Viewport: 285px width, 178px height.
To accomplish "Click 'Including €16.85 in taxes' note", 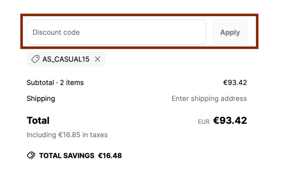I will click(x=67, y=134).
